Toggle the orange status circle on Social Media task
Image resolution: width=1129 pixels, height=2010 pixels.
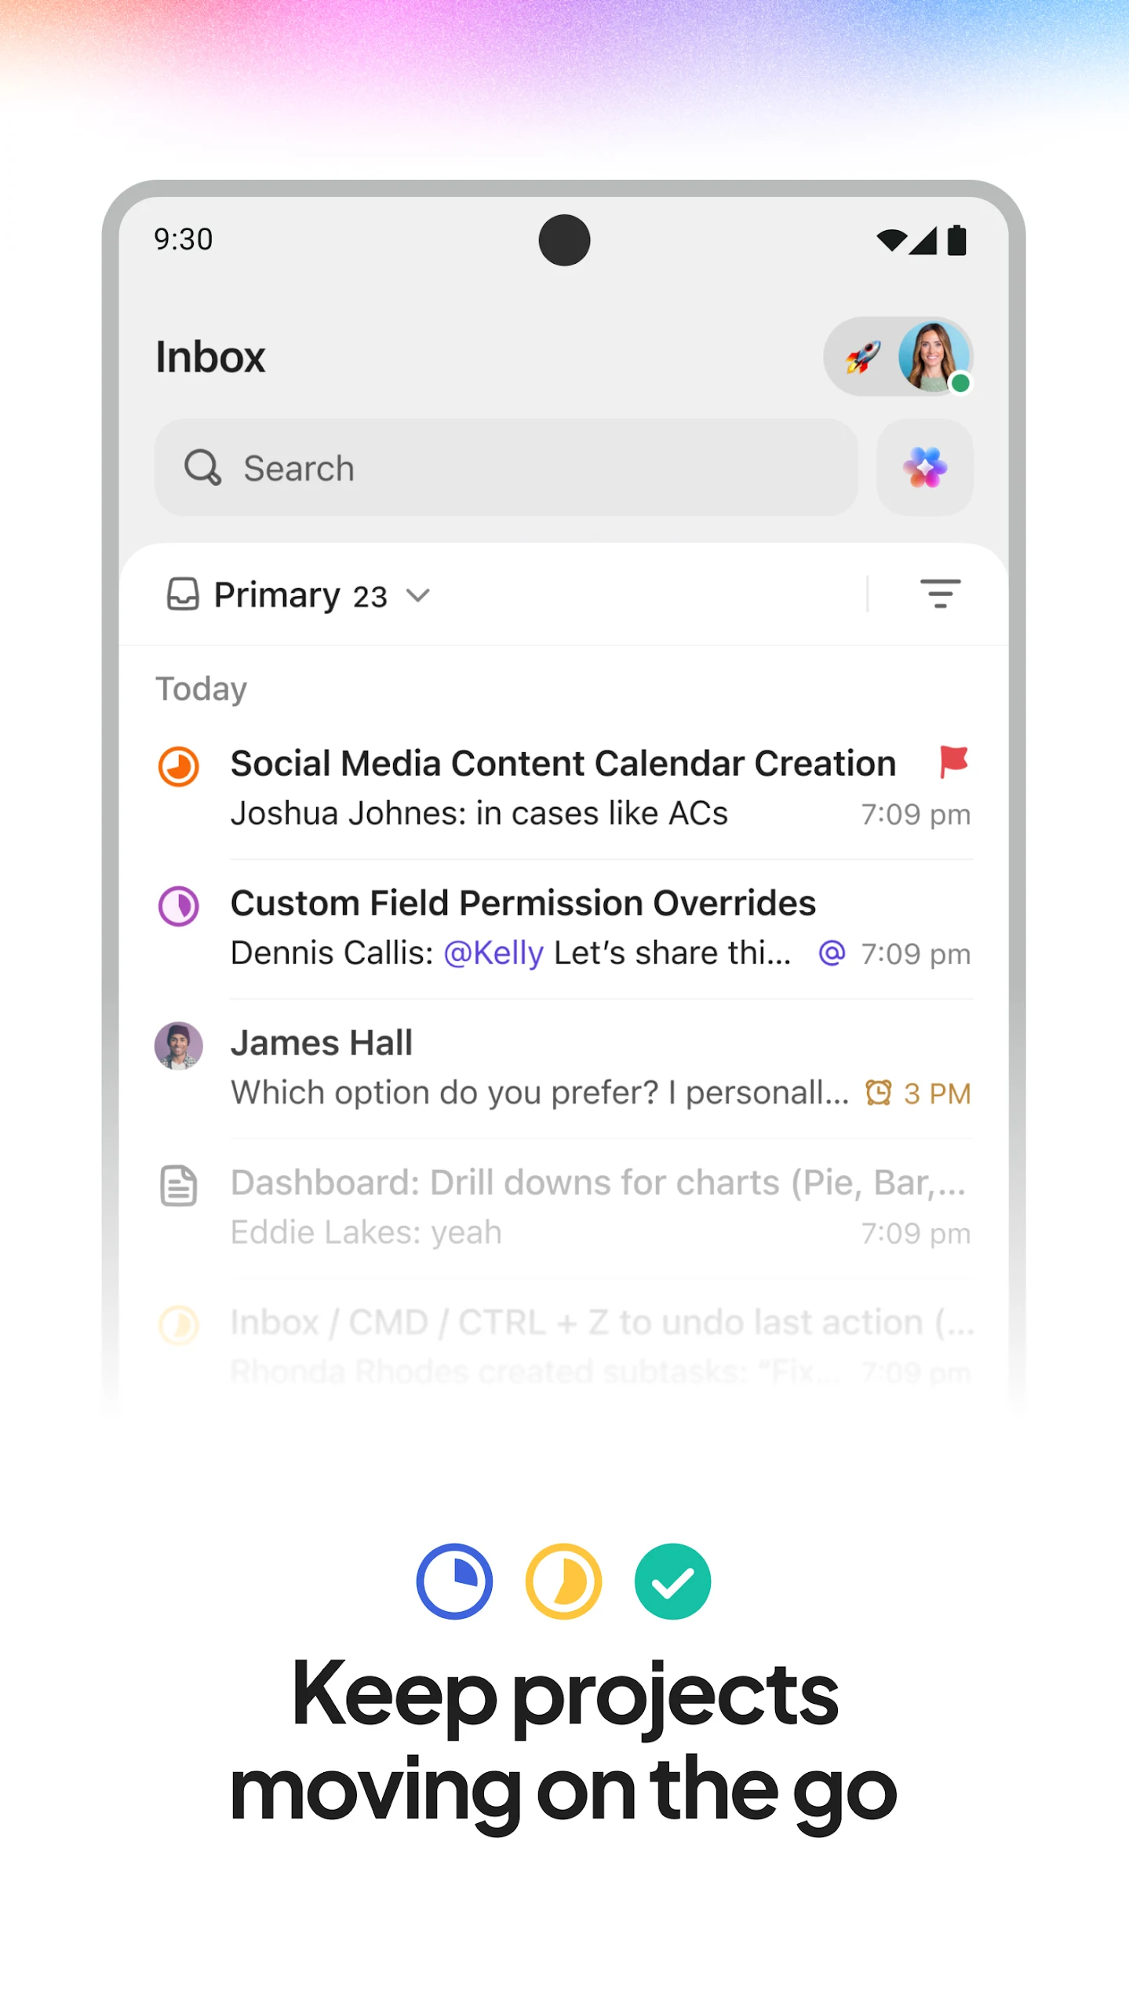coord(179,766)
